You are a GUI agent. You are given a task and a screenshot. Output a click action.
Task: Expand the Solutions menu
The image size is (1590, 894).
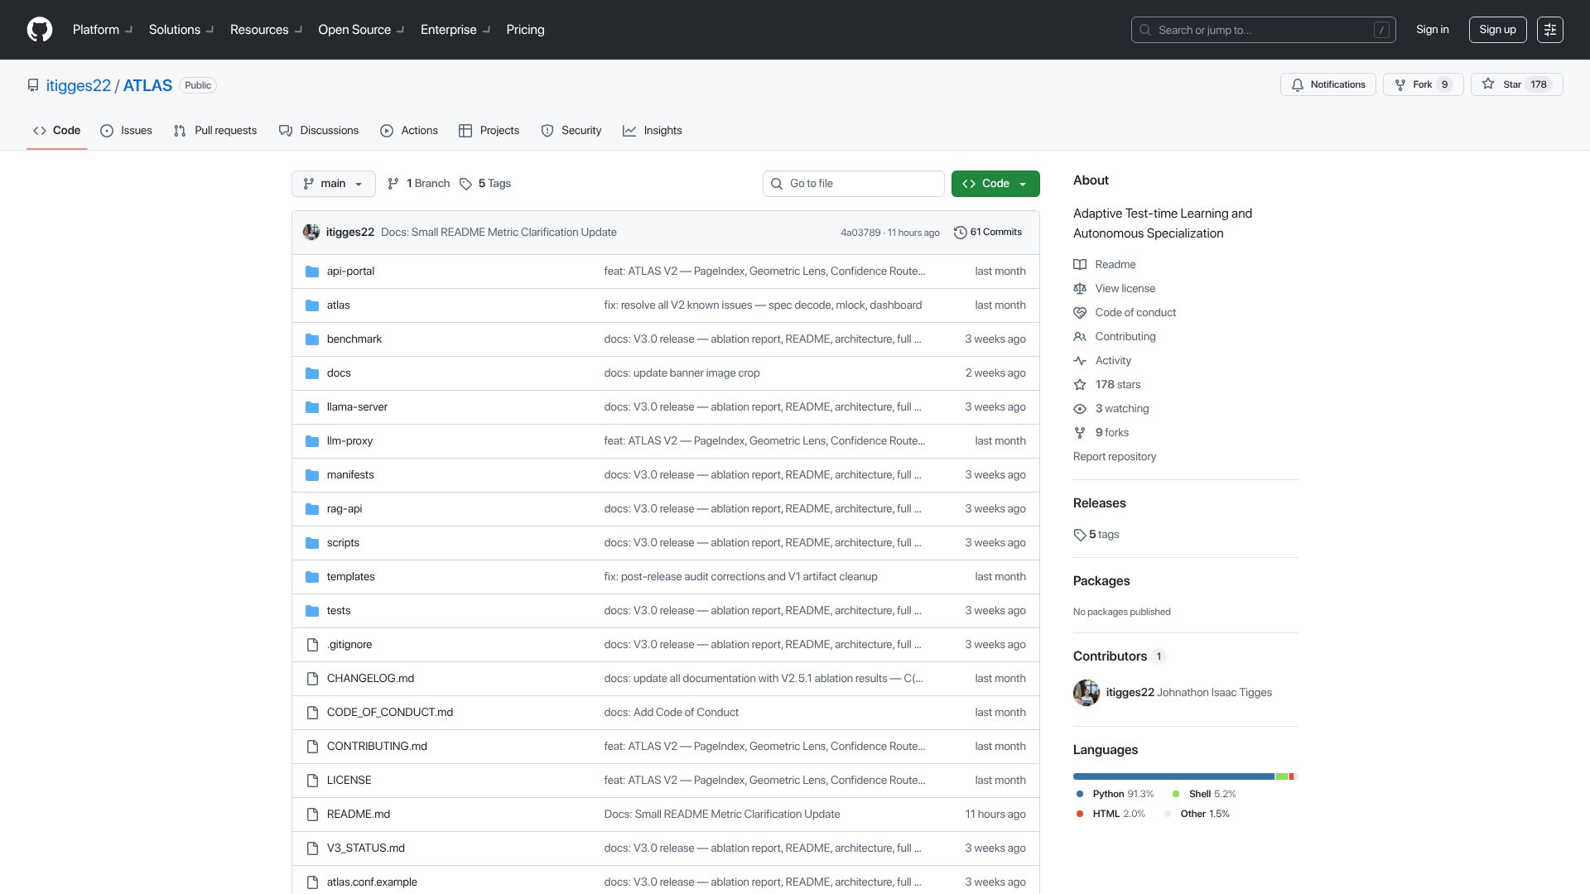click(181, 30)
